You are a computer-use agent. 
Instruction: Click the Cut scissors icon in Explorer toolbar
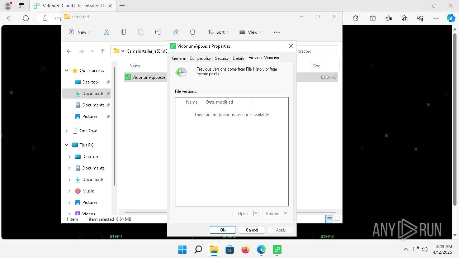(107, 32)
